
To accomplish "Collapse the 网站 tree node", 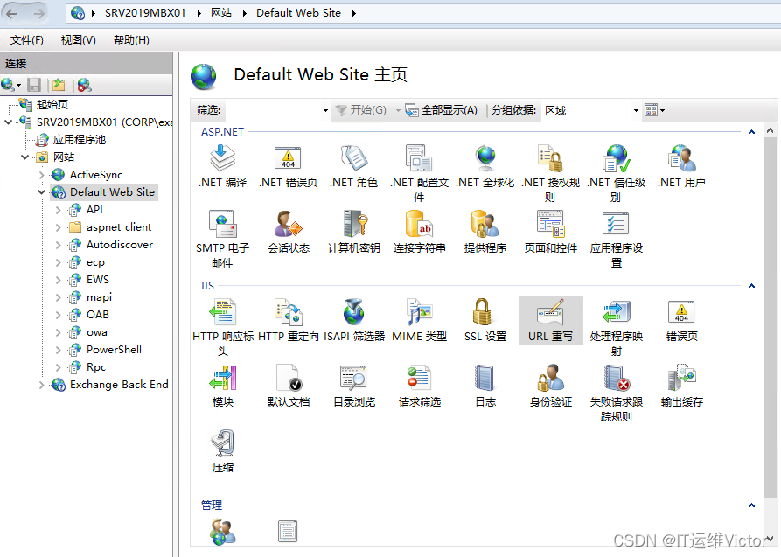I will (x=24, y=157).
